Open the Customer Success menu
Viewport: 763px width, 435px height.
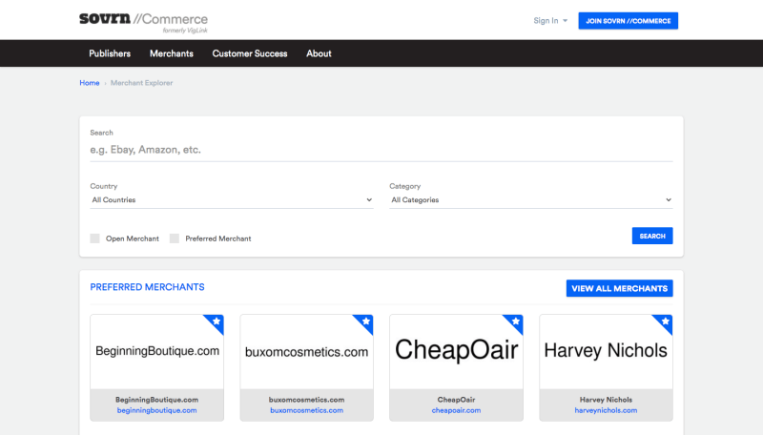pos(250,53)
